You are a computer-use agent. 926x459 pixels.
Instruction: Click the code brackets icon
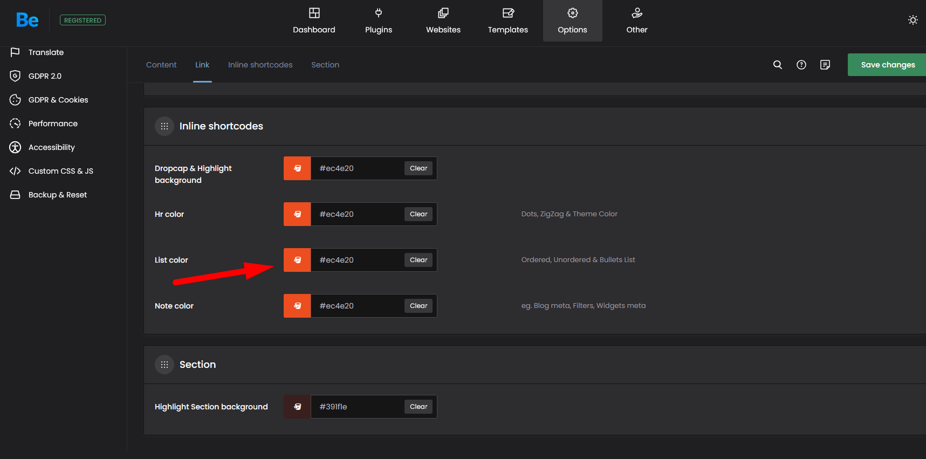coord(15,171)
